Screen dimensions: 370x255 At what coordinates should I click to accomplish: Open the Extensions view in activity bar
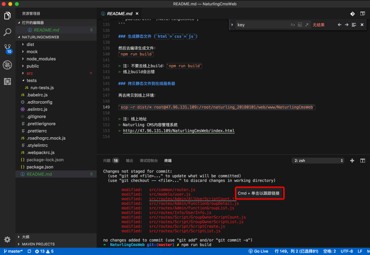coord(7,81)
